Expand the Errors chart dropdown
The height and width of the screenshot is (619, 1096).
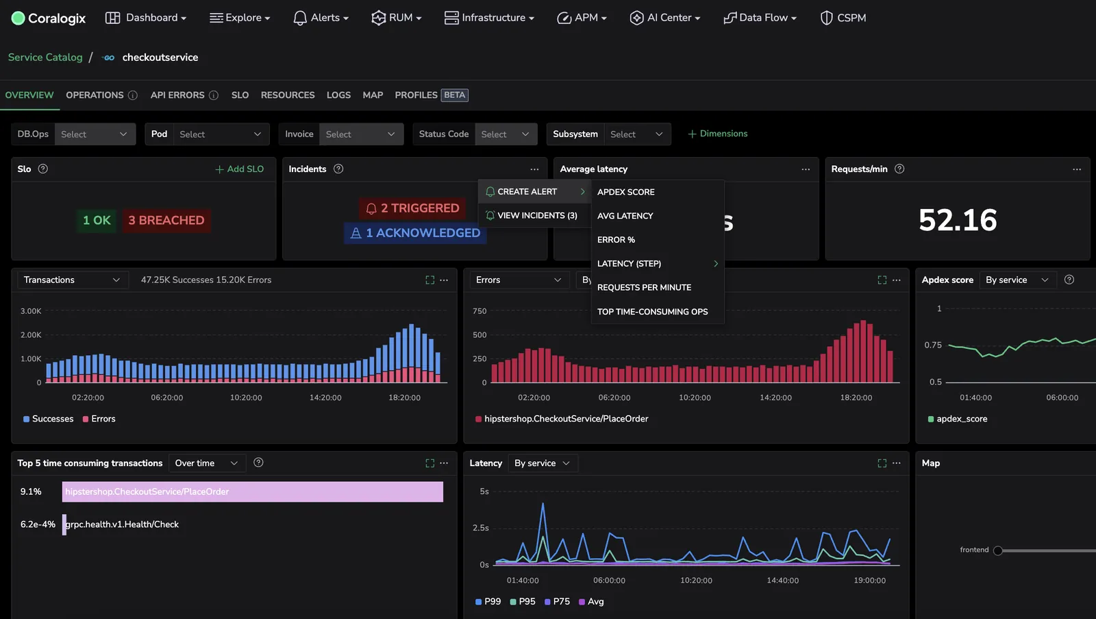(519, 280)
